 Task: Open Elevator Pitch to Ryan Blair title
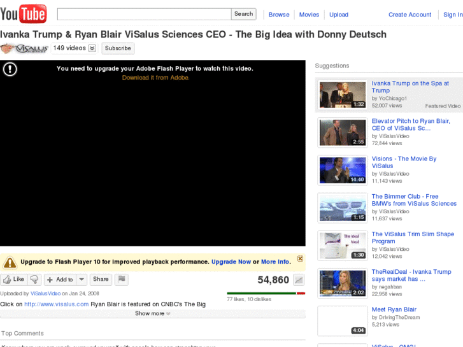pos(411,125)
